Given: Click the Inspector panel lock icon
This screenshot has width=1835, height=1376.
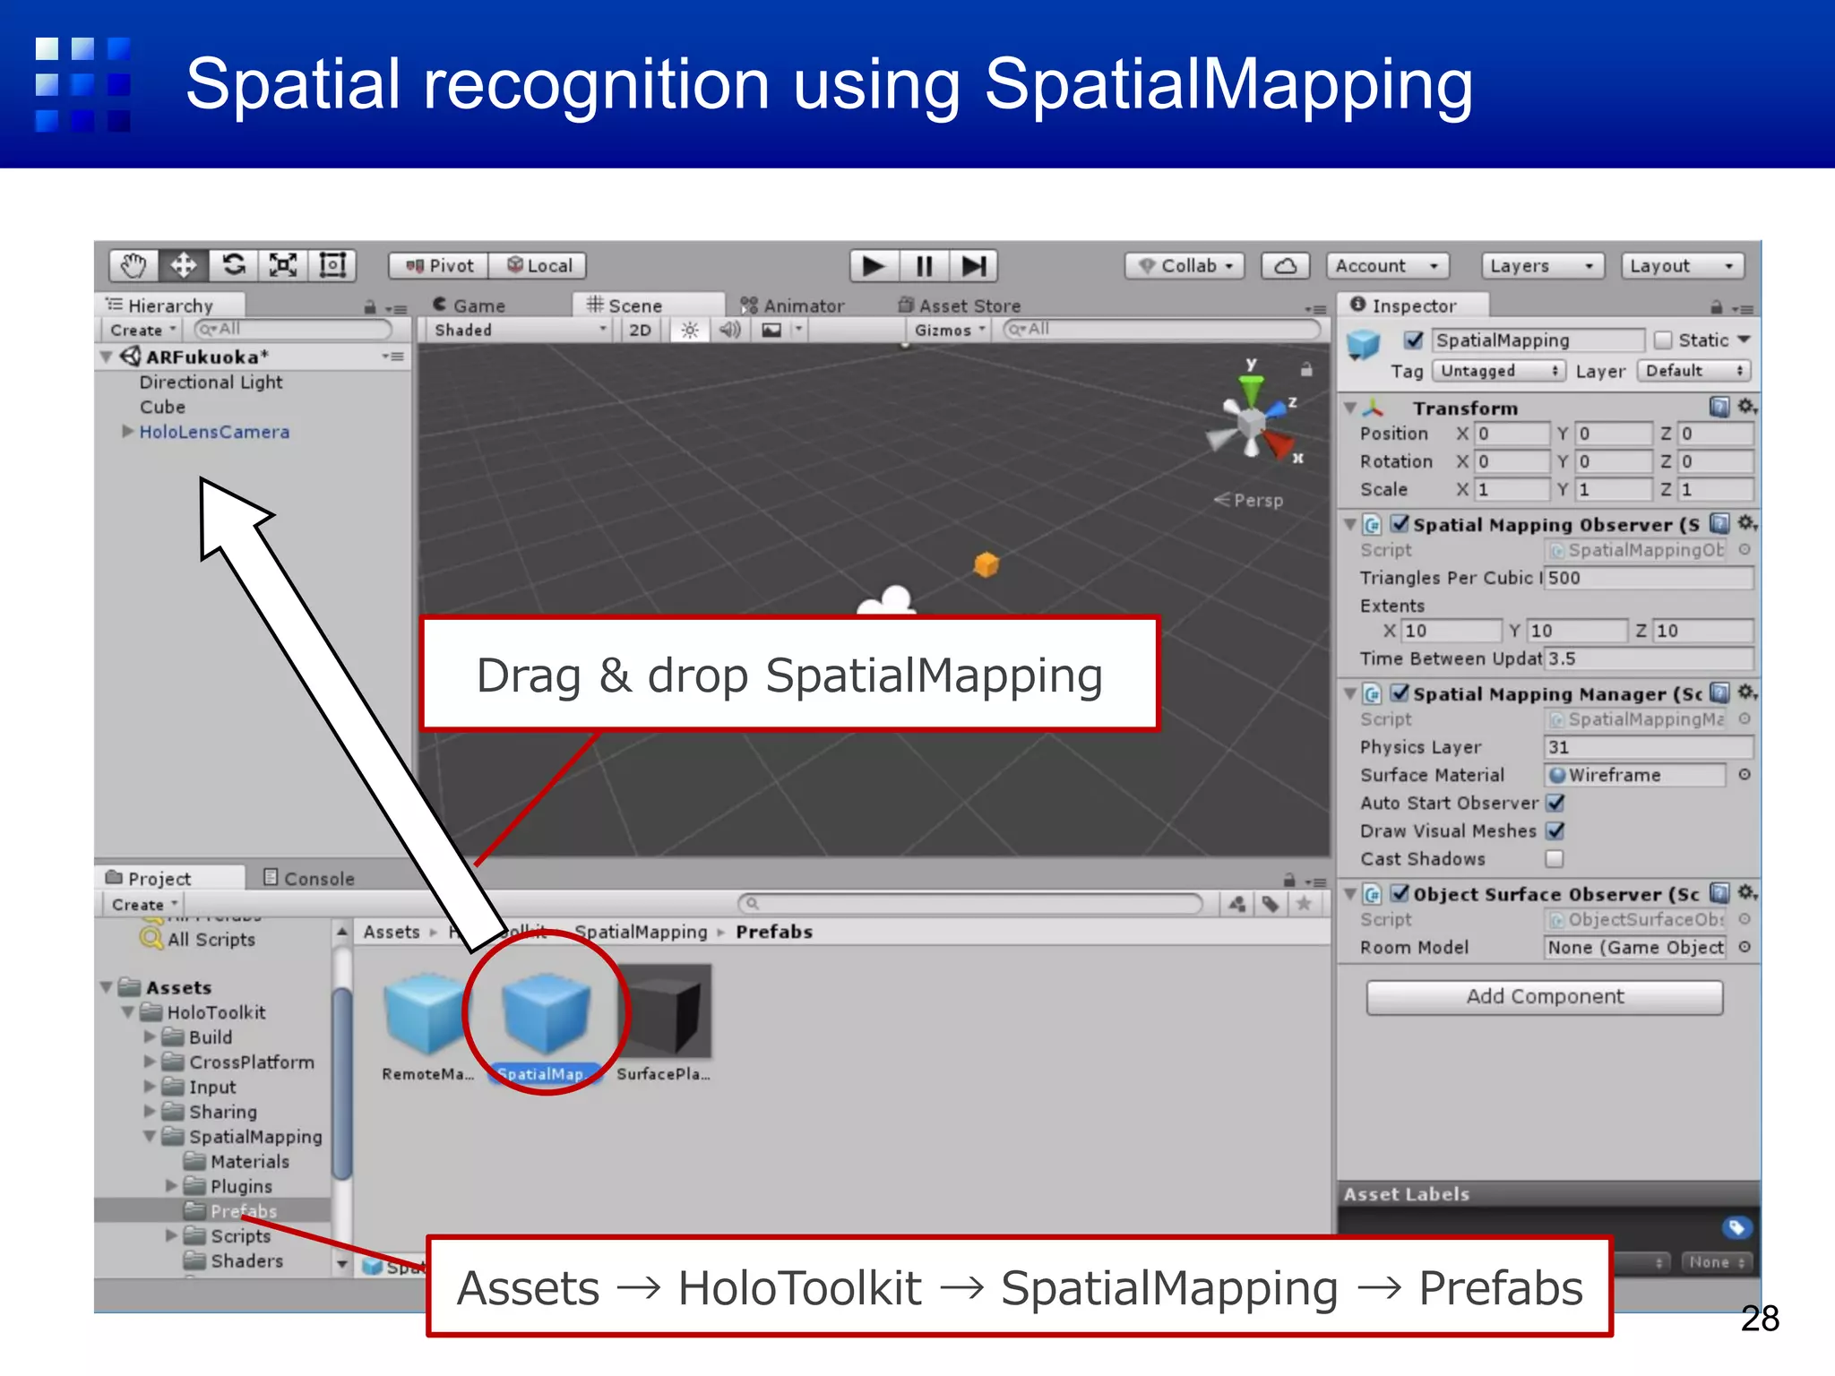Looking at the screenshot, I should [x=1716, y=307].
